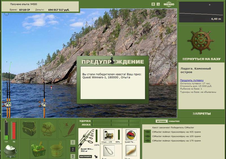Click the НАСТРОИТЬ button
Screen dimensions: 226x159
pos(86,156)
